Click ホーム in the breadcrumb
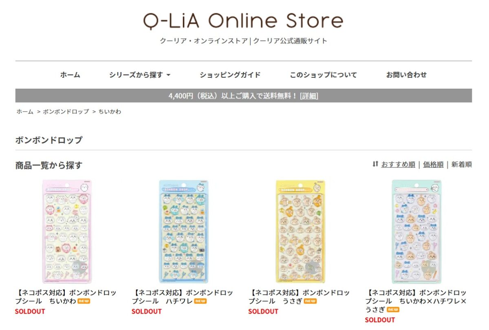This screenshot has width=489, height=330. (25, 112)
